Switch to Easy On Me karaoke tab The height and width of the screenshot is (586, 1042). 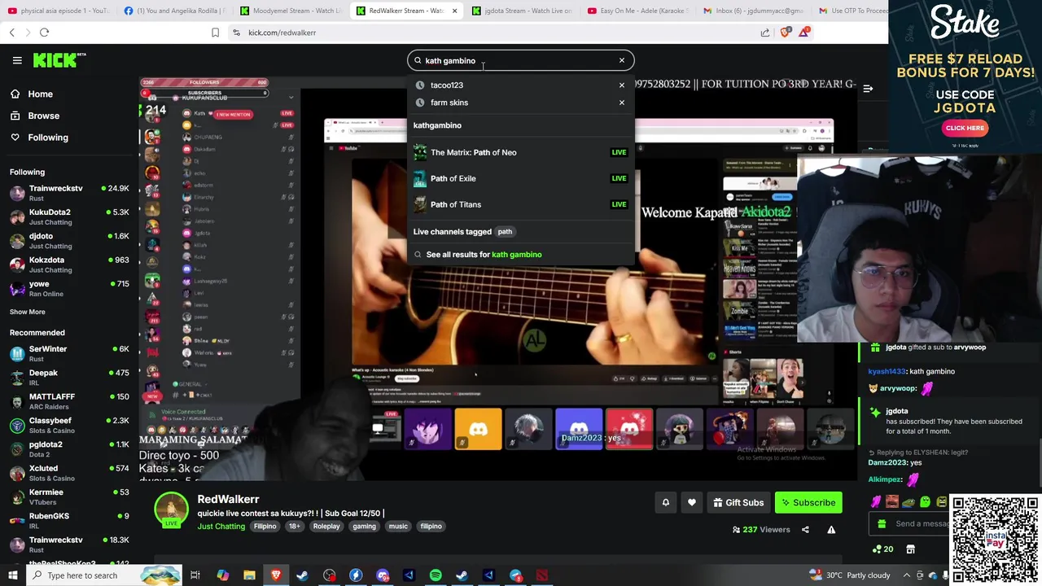point(638,11)
